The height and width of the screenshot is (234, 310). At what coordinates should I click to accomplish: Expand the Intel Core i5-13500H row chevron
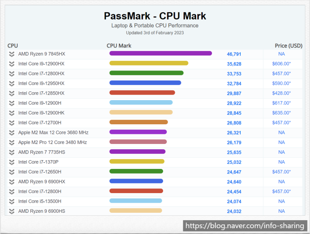coord(12,201)
